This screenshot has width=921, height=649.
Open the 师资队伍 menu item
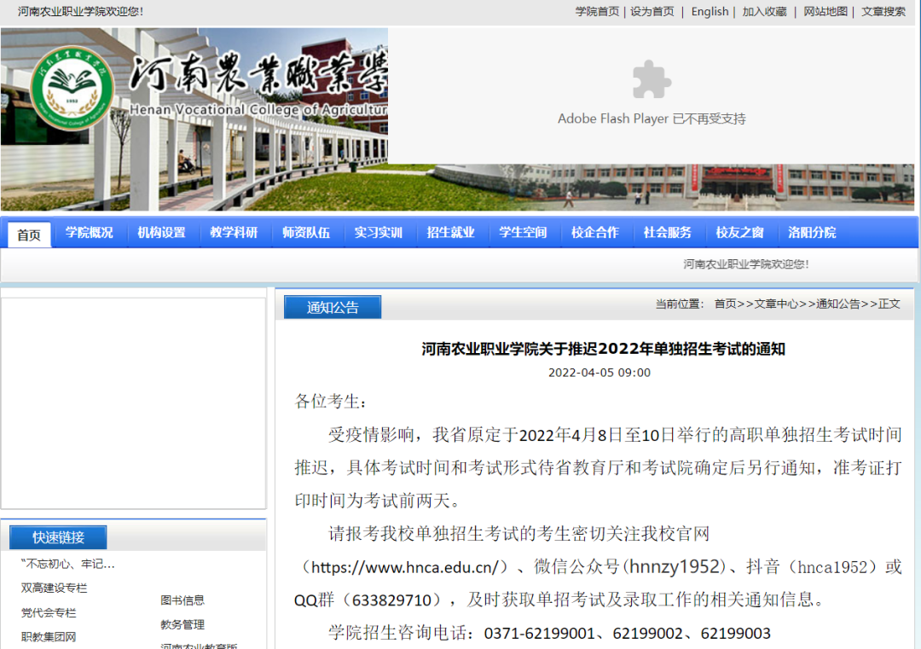[x=305, y=232]
